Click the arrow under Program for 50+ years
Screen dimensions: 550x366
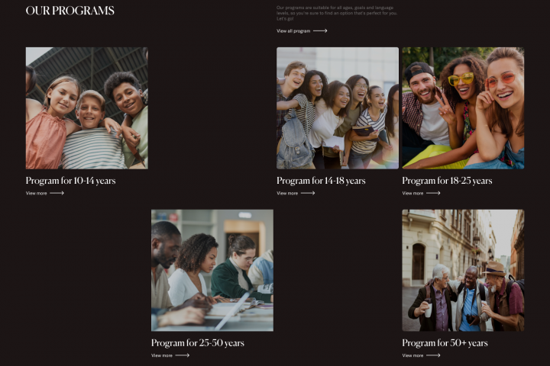pos(433,355)
